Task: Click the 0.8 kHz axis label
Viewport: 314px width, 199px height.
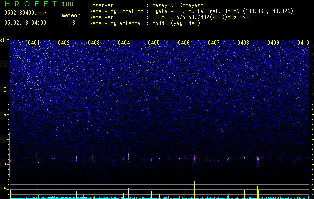Action: (4, 139)
